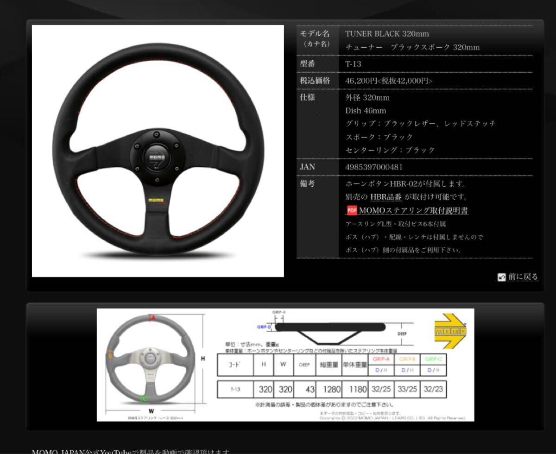Click the JAN row label
This screenshot has width=556, height=454.
click(308, 167)
